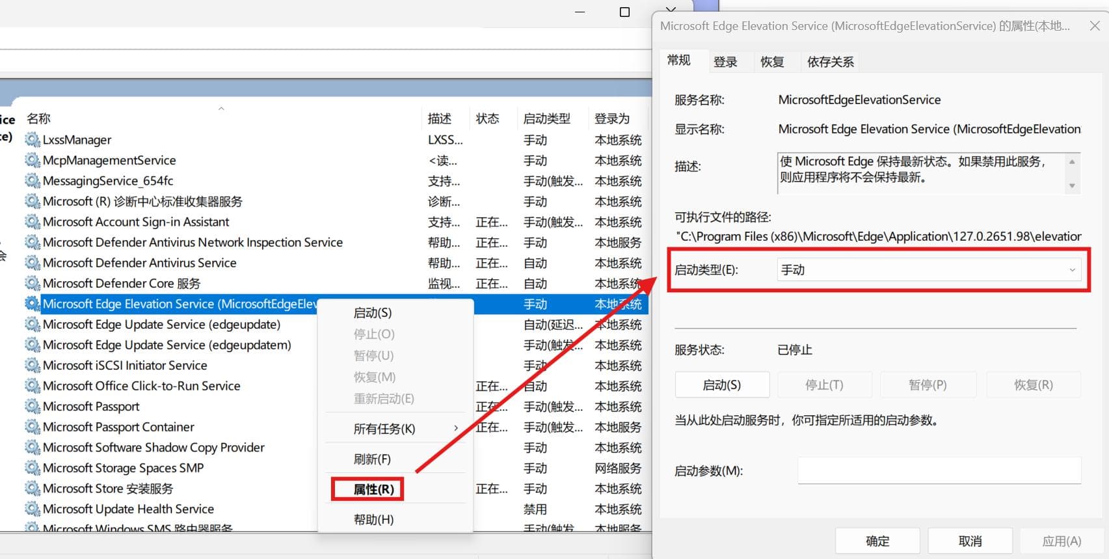Screen dimensions: 1109x559
Task: Click gear icon of Microsoft (R) 诊断中心标准收集器服务
Action: (33, 201)
